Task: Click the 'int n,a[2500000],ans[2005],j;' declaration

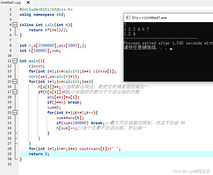Action: [x=53, y=46]
